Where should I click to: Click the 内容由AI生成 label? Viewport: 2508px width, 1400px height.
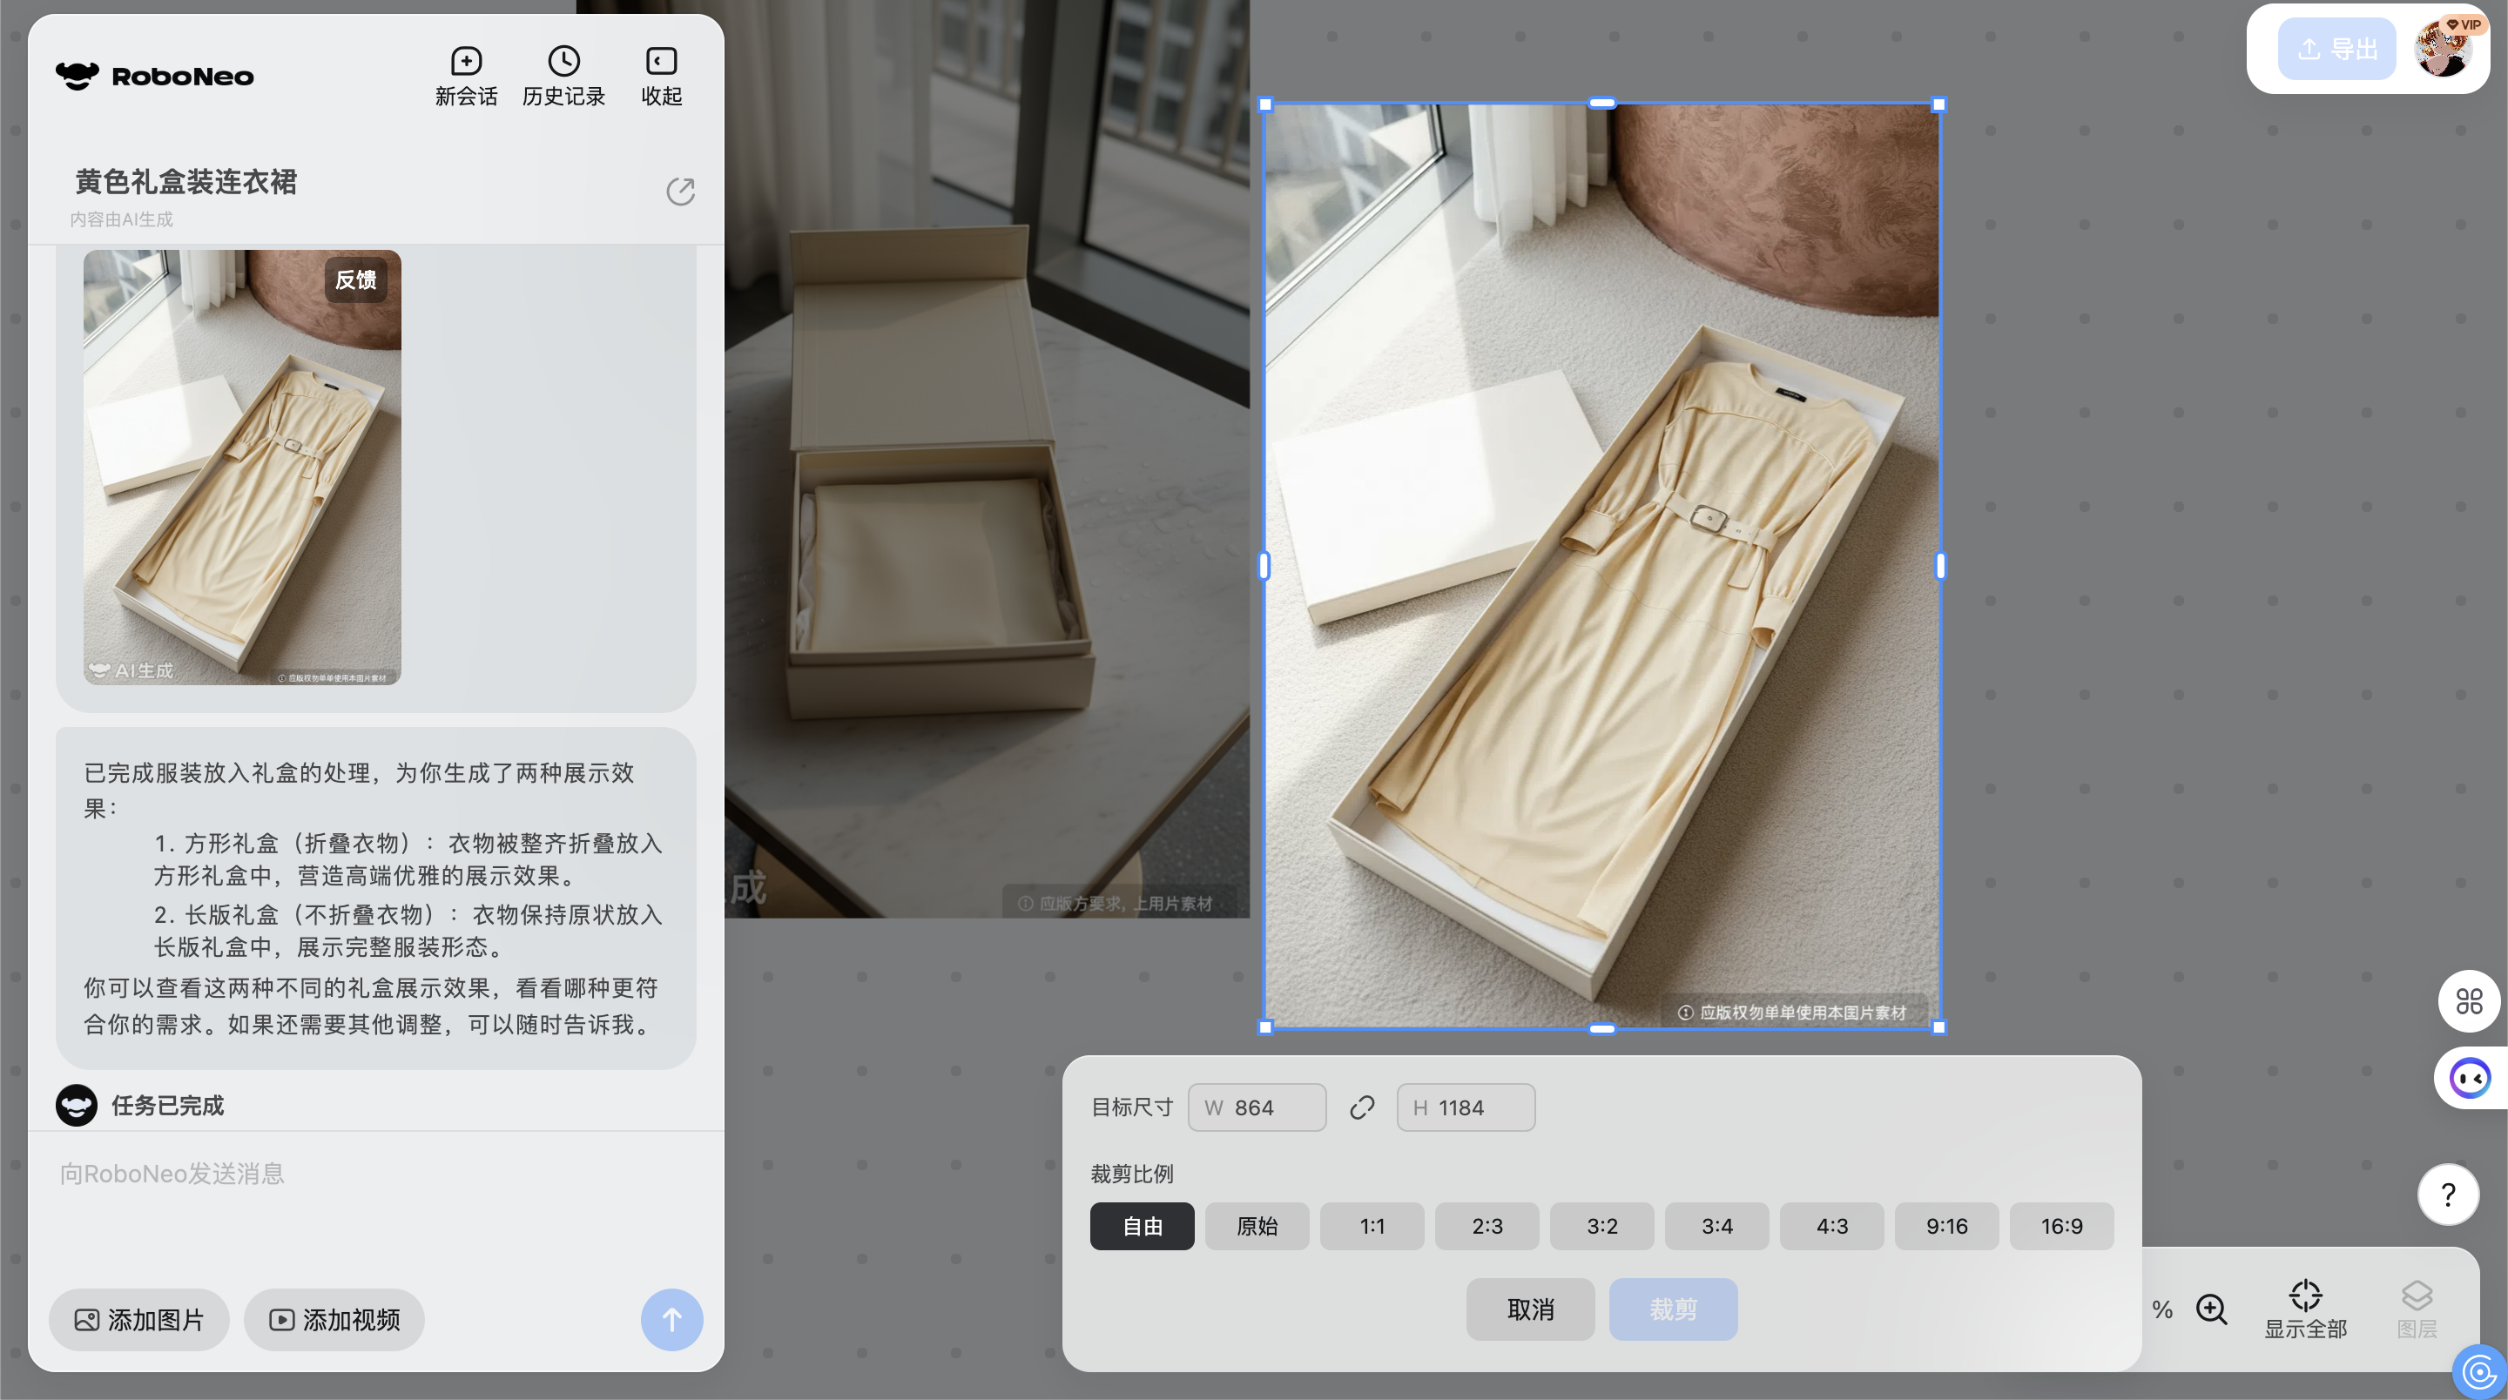click(122, 219)
